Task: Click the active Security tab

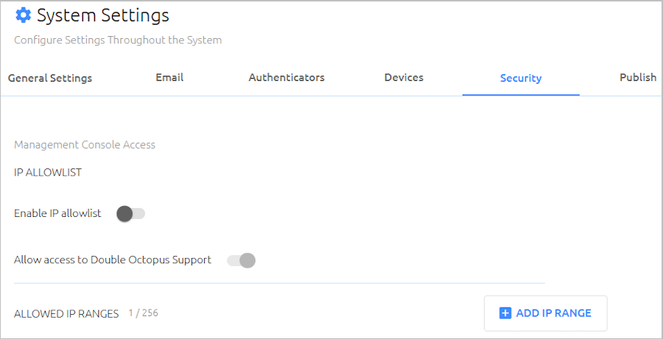Action: click(521, 78)
